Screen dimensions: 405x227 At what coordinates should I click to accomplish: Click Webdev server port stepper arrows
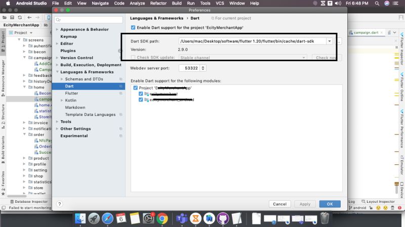pos(203,68)
